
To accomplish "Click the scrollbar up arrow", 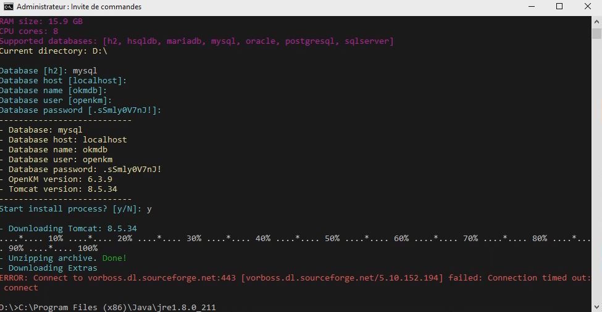I will pyautogui.click(x=596, y=20).
